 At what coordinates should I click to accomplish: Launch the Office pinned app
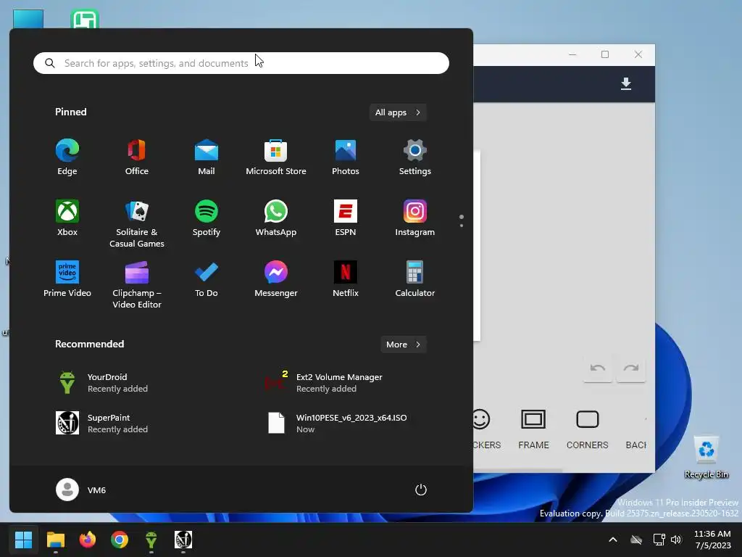137,157
